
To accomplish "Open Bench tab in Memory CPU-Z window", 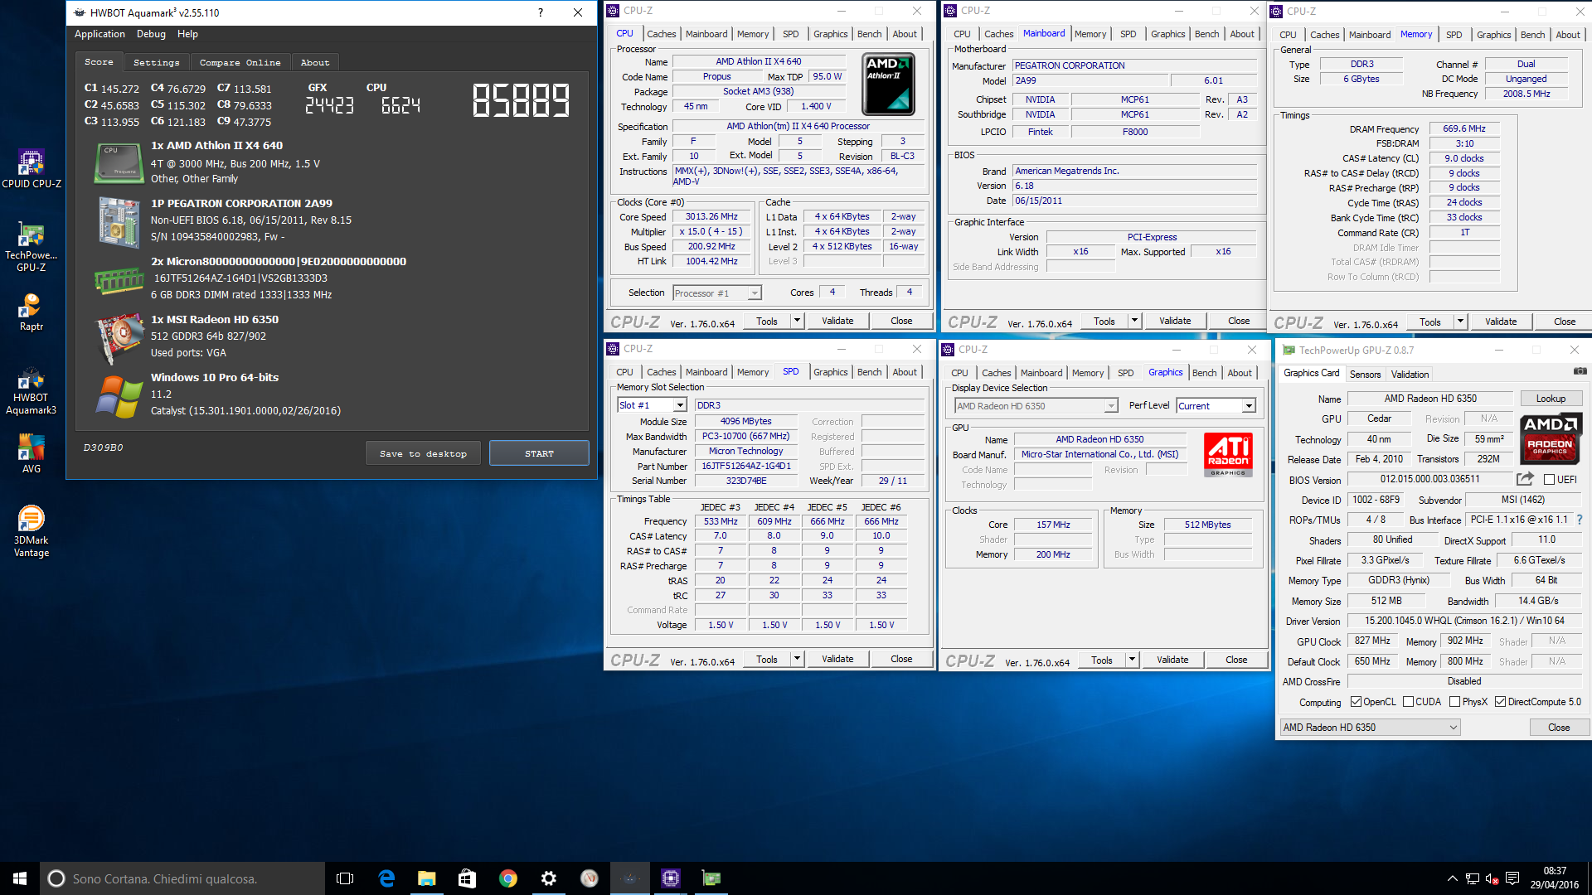I will pos(1532,35).
